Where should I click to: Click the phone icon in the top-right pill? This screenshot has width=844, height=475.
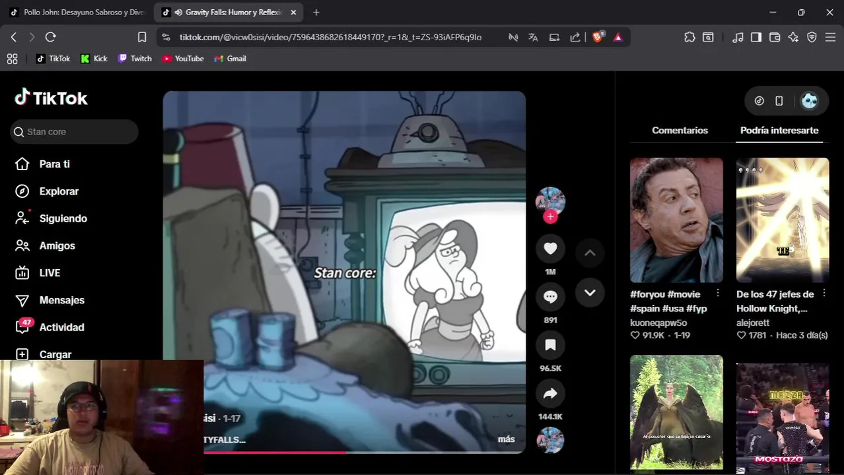click(x=779, y=101)
